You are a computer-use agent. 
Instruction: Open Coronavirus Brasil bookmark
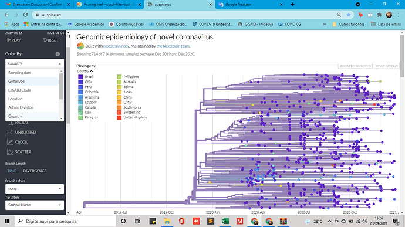(x=127, y=24)
